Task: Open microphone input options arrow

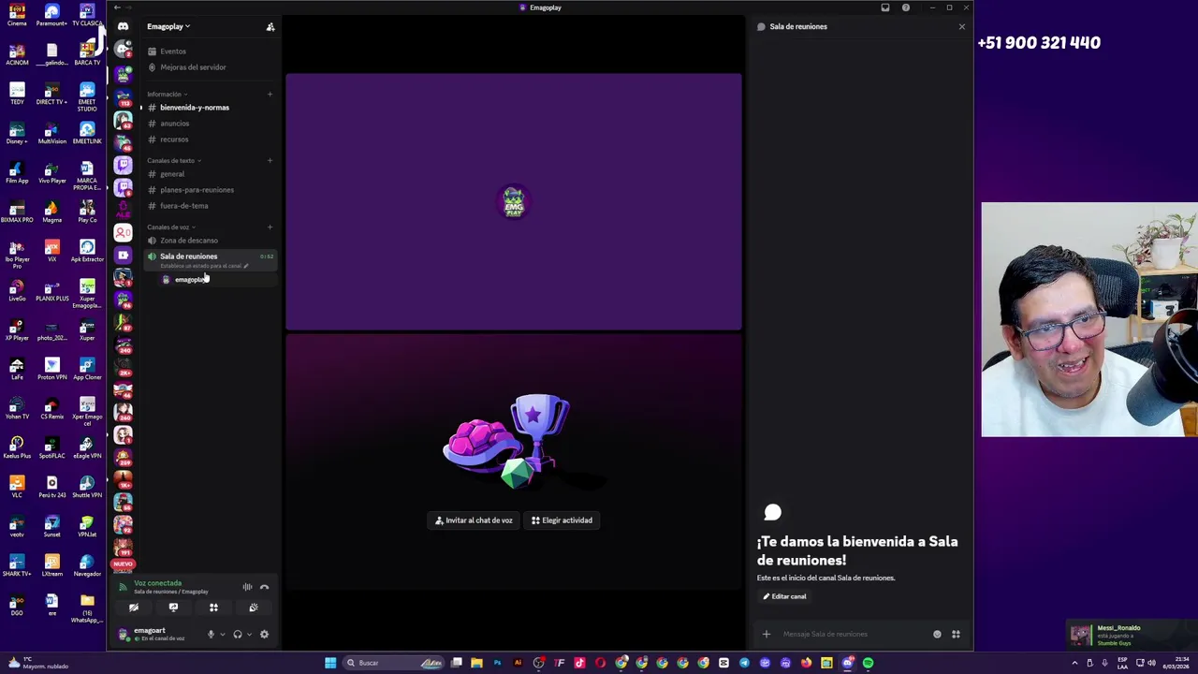Action: [222, 635]
